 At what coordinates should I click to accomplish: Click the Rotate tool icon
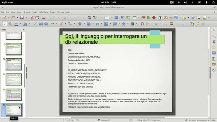point(142,24)
